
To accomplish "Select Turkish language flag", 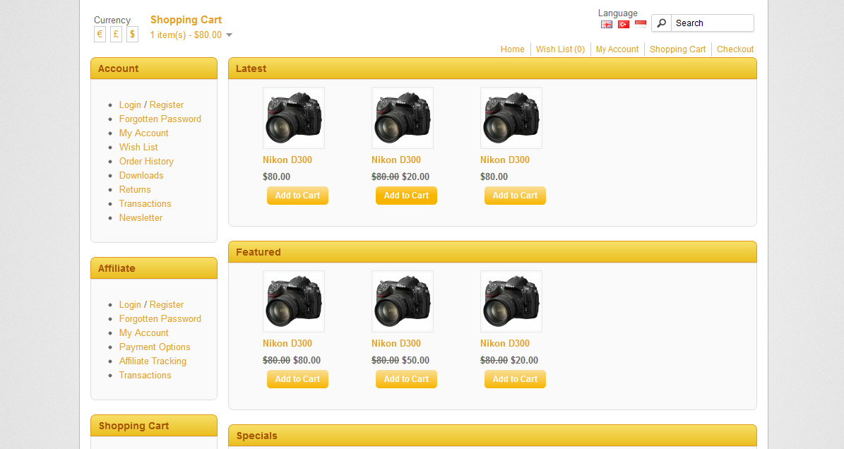I will (x=624, y=24).
